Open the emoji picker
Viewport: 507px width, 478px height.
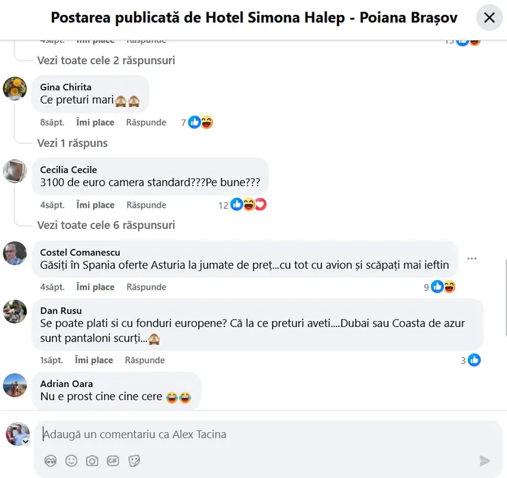(x=71, y=461)
